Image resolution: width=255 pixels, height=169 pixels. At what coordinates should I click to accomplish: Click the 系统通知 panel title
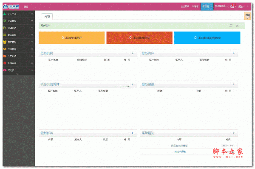(x=148, y=133)
